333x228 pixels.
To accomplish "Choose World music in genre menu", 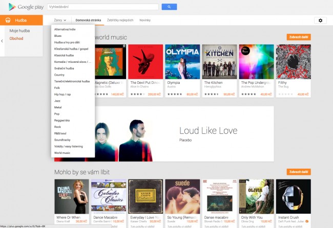I will (x=62, y=153).
